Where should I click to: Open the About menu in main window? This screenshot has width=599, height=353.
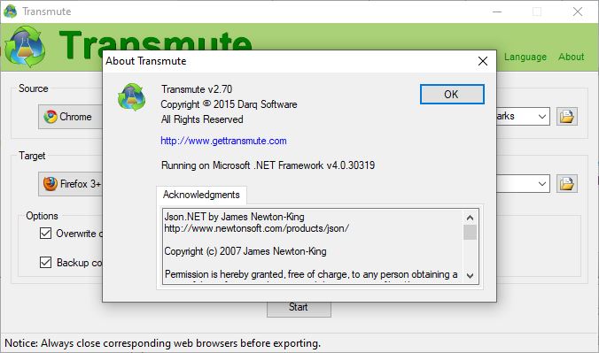572,57
